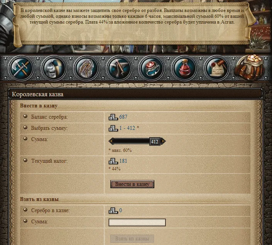Click the slider handle showing 412
The width and height of the screenshot is (272, 245).
click(155, 141)
